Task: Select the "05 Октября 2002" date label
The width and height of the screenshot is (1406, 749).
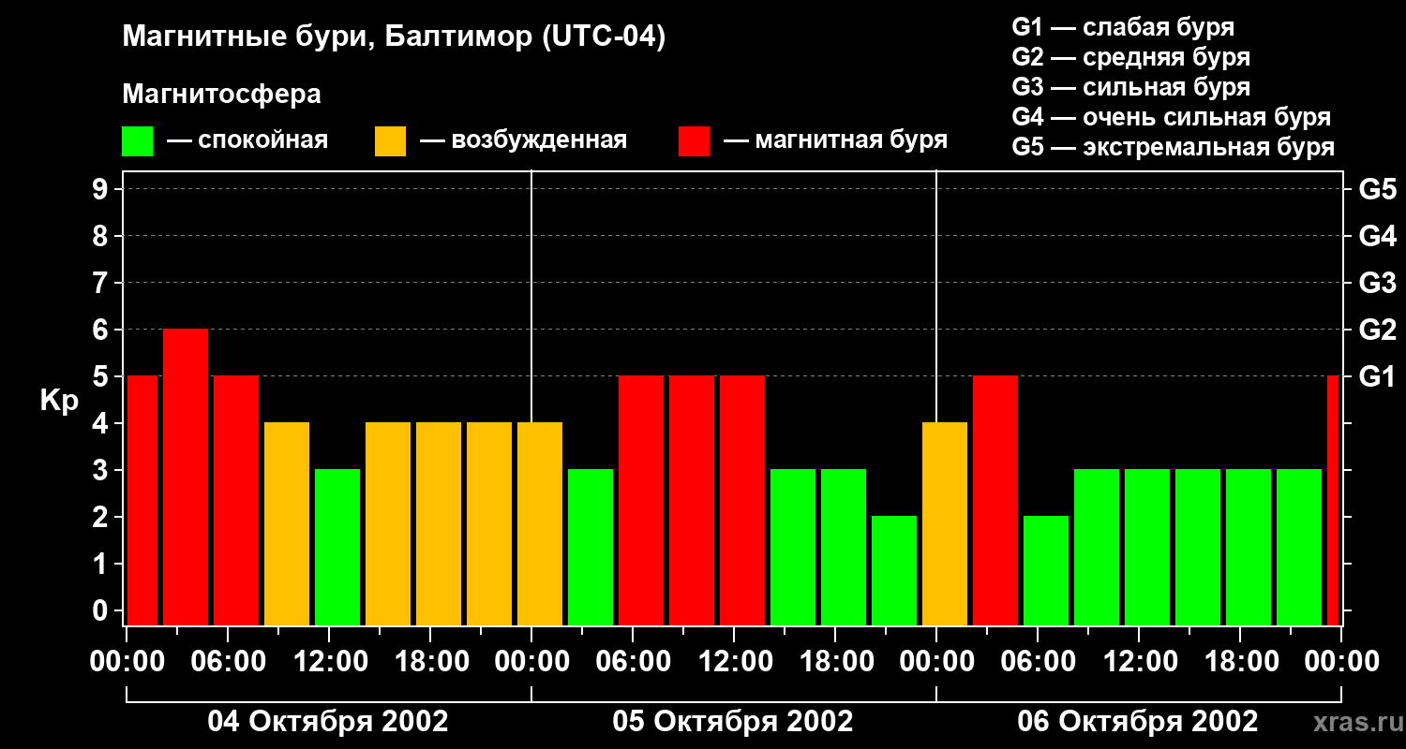Action: [733, 722]
